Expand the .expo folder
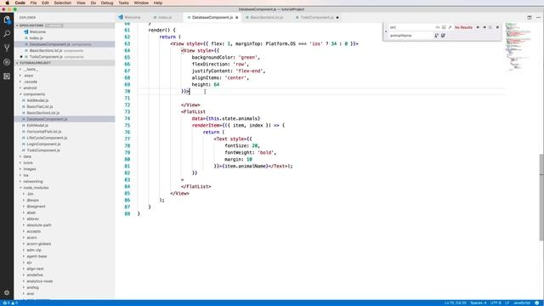This screenshot has width=544, height=306. pos(28,76)
